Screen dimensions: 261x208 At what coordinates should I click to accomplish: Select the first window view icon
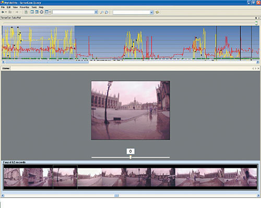[32, 12]
